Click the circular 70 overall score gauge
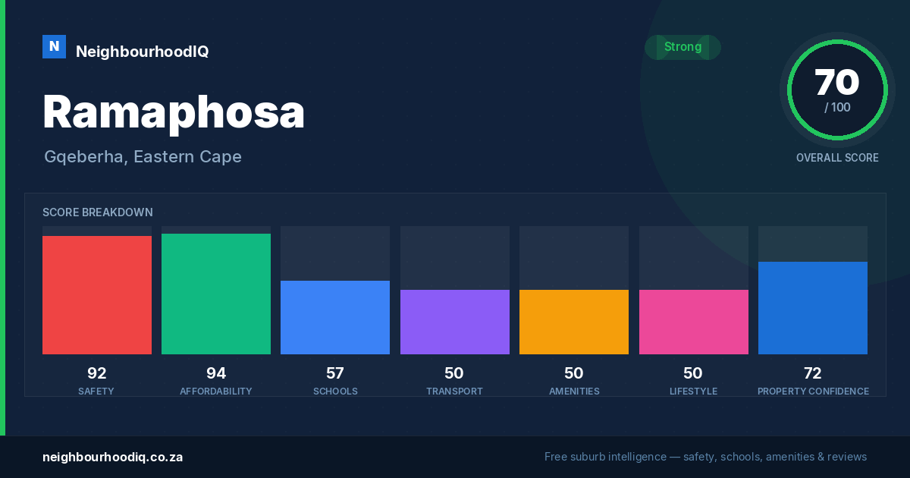Screen dimensions: 910x478 tap(837, 90)
